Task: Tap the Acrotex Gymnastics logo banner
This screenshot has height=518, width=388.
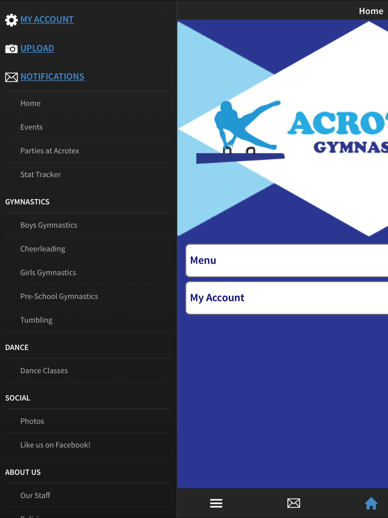Action: (x=283, y=129)
